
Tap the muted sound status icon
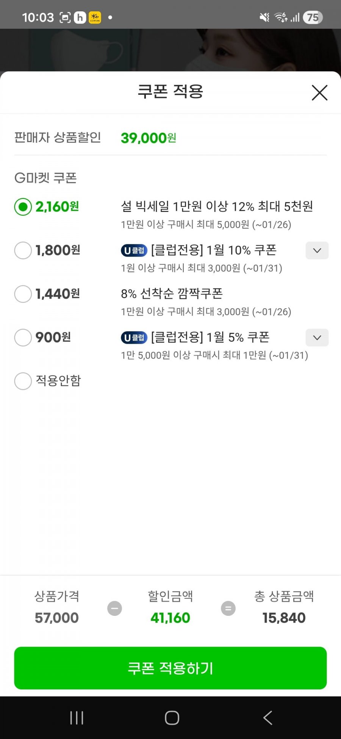[x=264, y=17]
